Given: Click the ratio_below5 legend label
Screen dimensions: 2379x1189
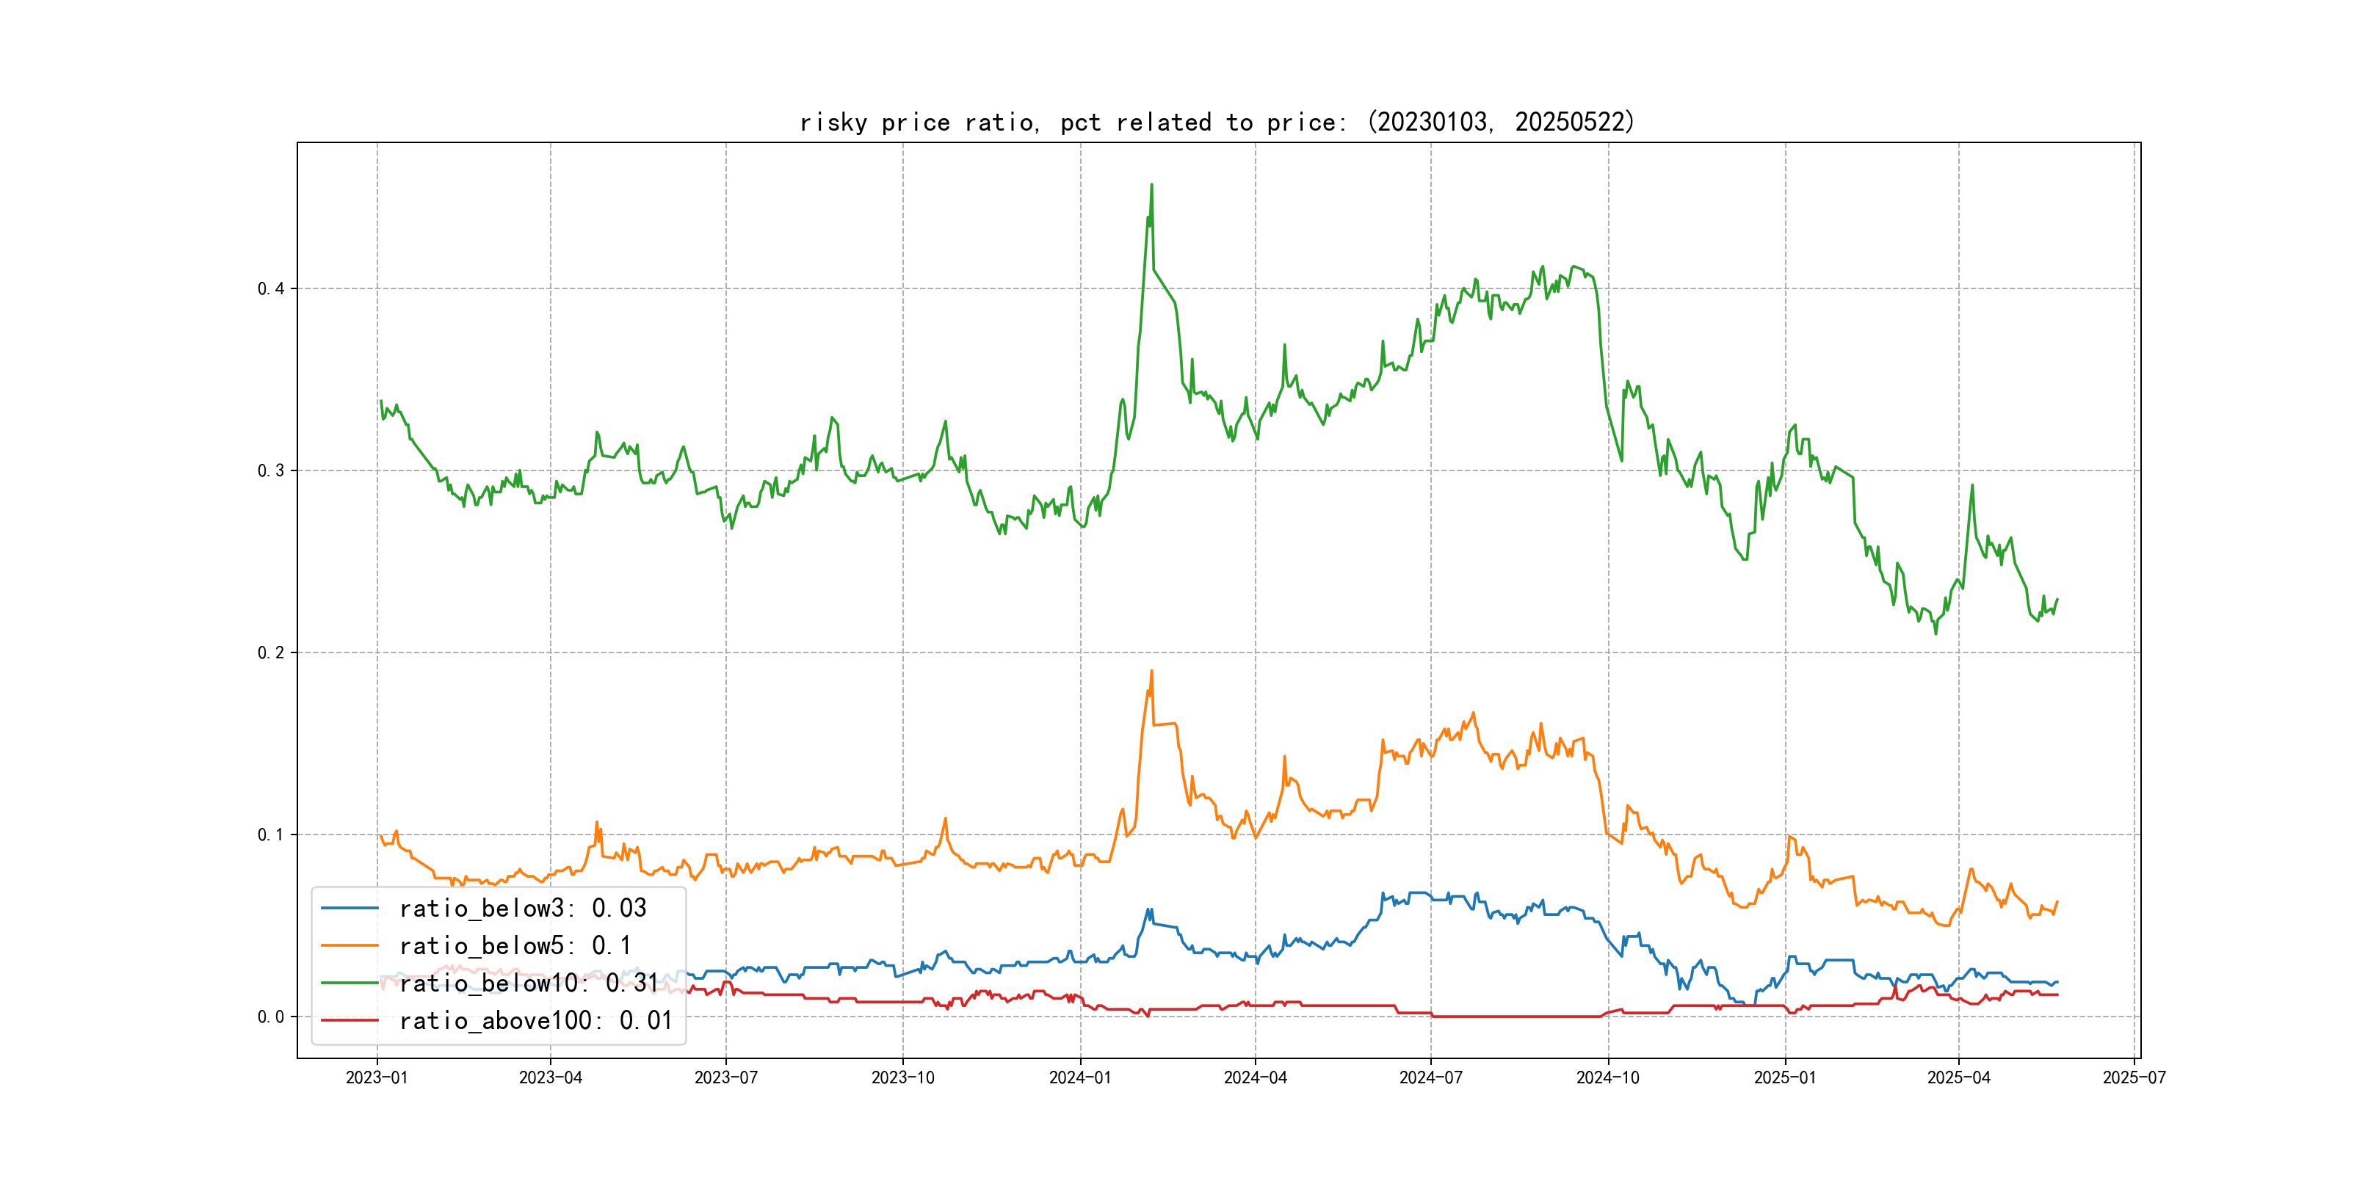Looking at the screenshot, I should (x=515, y=946).
